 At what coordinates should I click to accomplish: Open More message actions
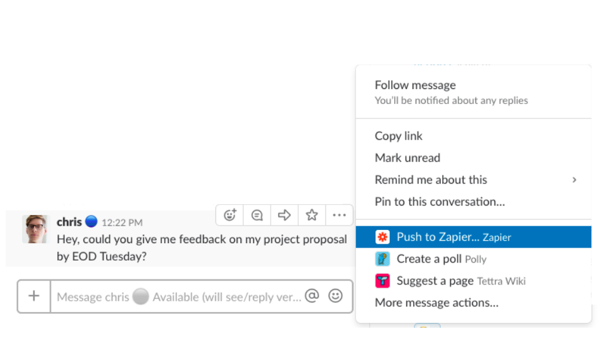point(436,303)
